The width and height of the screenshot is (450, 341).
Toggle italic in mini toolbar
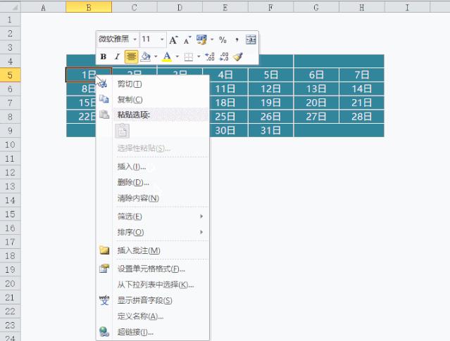(x=117, y=57)
